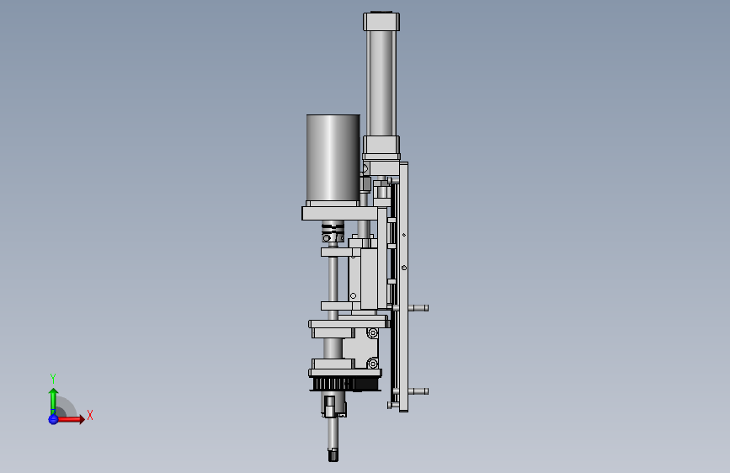
Task: Select the flexible shaft coupling below the motor
Action: 333,232
